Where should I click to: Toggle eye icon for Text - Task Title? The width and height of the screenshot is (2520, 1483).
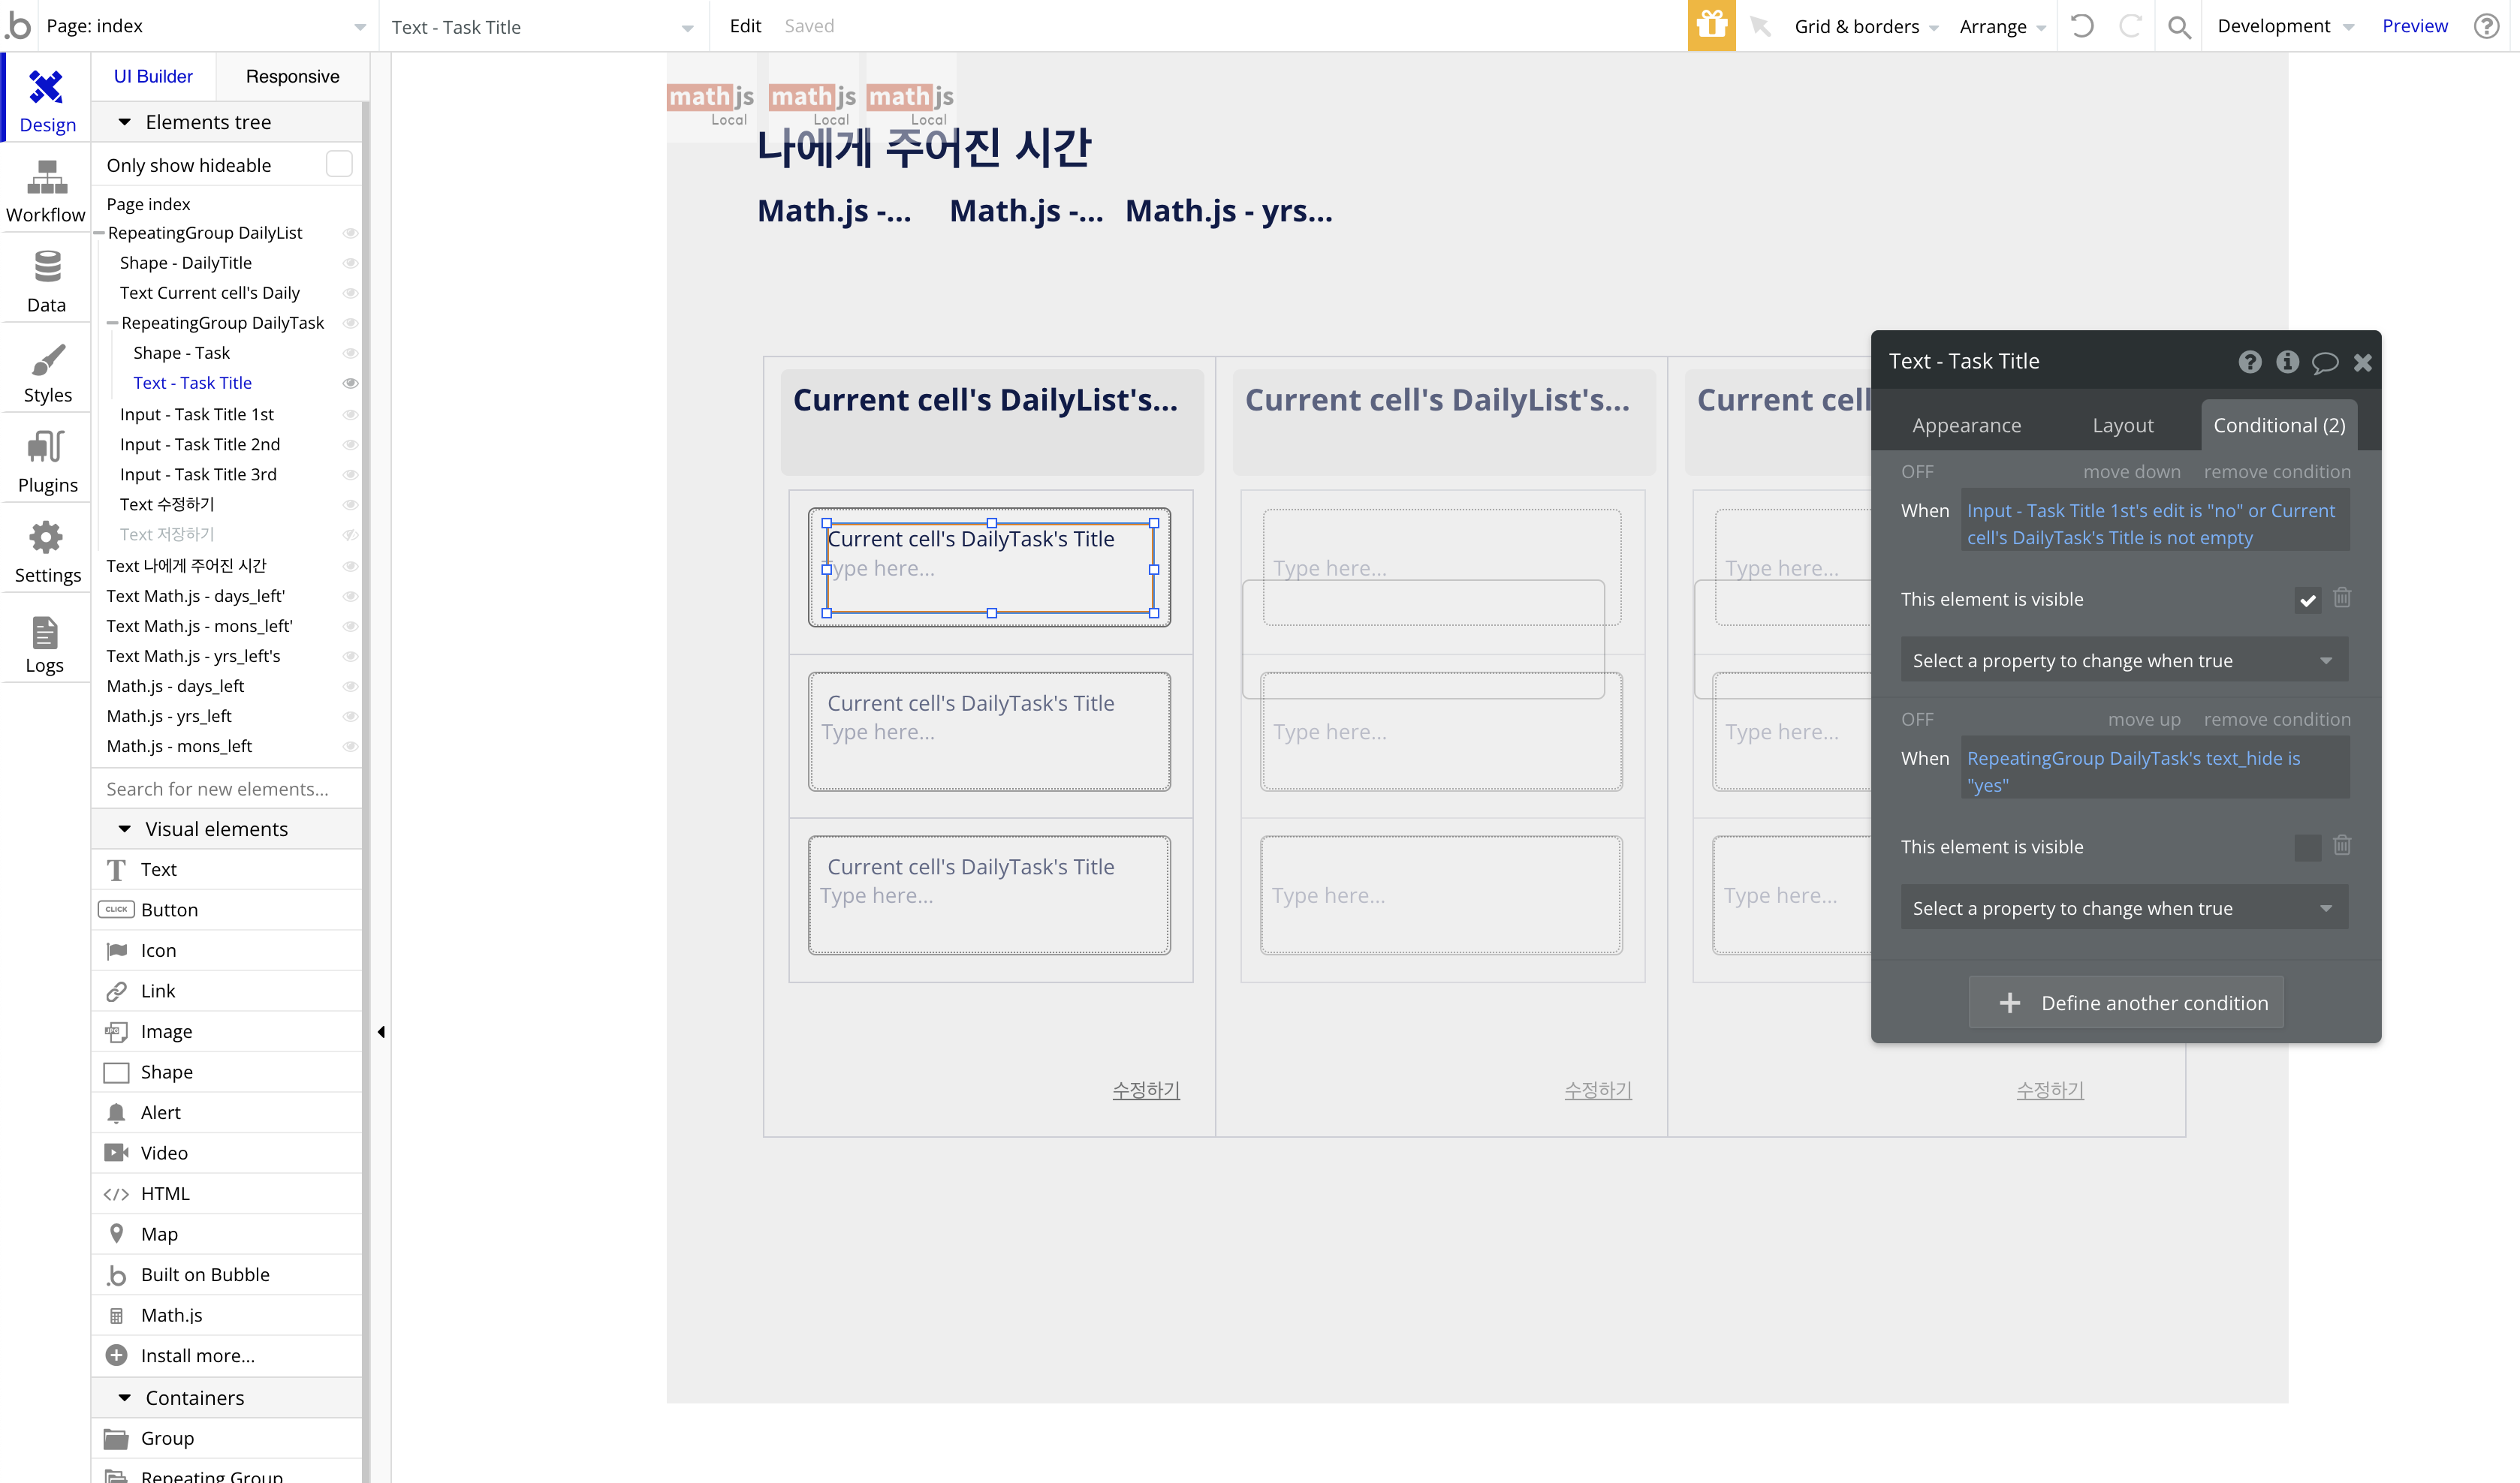[350, 383]
